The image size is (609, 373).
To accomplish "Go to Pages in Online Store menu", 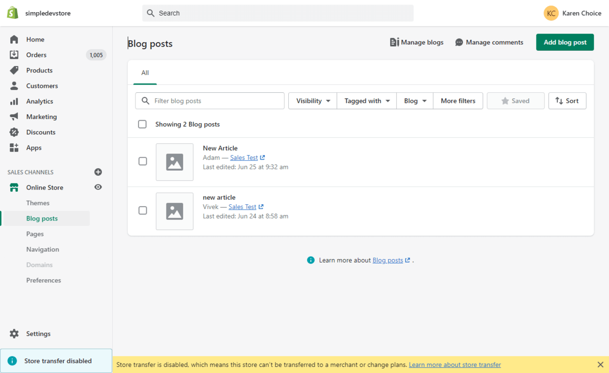I will tap(35, 234).
